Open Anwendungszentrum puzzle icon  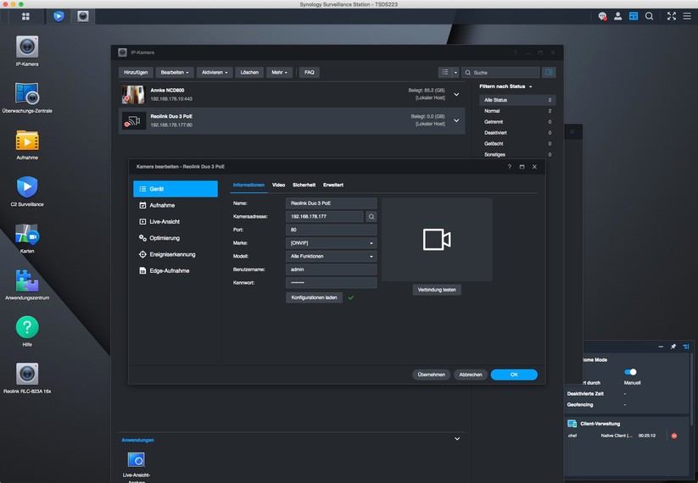pyautogui.click(x=27, y=280)
